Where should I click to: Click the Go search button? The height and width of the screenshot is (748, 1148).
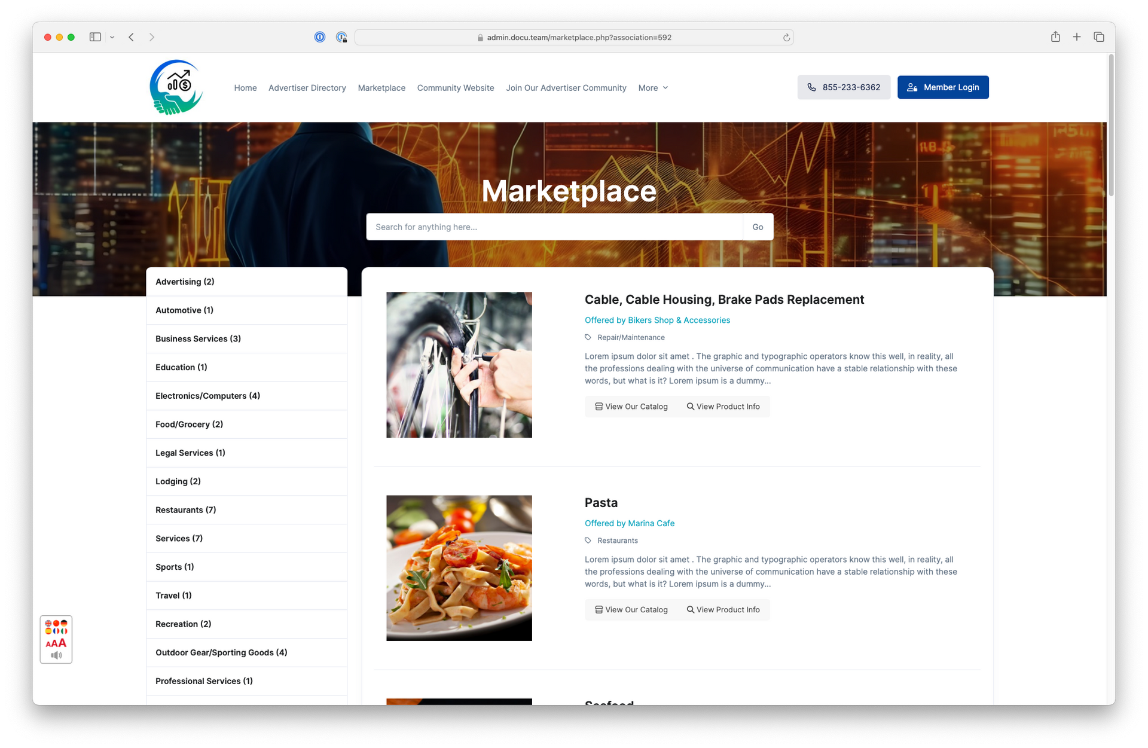coord(758,227)
